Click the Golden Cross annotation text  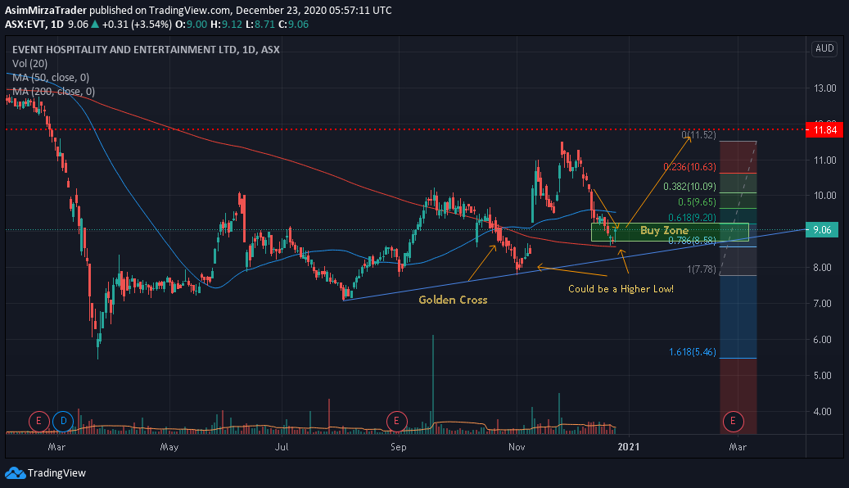pyautogui.click(x=454, y=300)
